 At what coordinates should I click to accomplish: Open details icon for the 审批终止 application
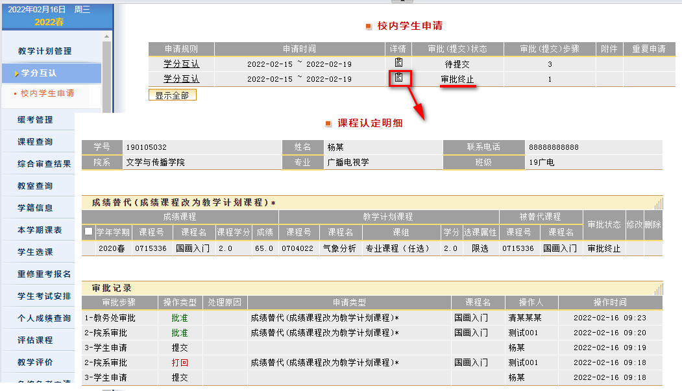[399, 78]
